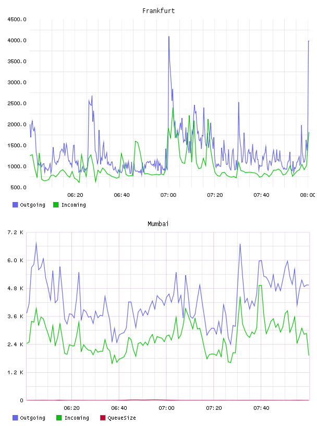Click the 3500.0 y-axis label in Frankfurt chart
The height and width of the screenshot is (426, 317).
pyautogui.click(x=17, y=62)
